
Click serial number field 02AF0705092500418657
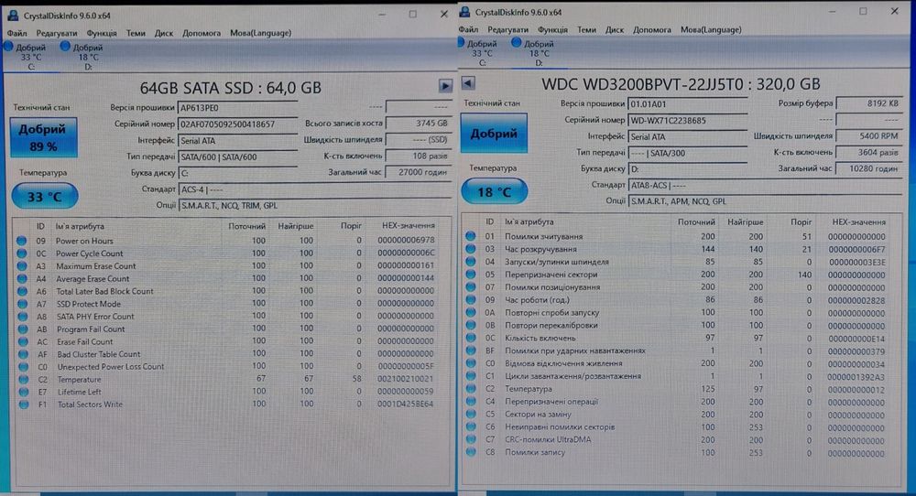[x=238, y=124]
